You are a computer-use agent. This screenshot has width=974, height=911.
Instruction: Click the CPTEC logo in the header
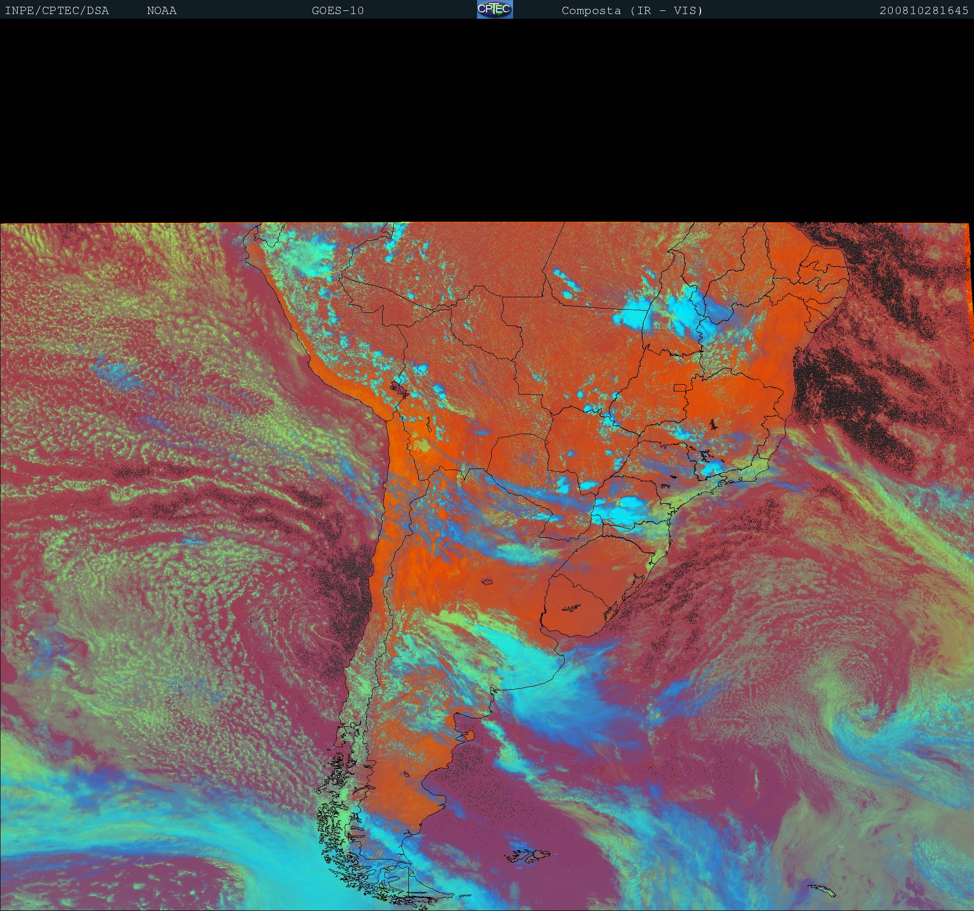(495, 9)
